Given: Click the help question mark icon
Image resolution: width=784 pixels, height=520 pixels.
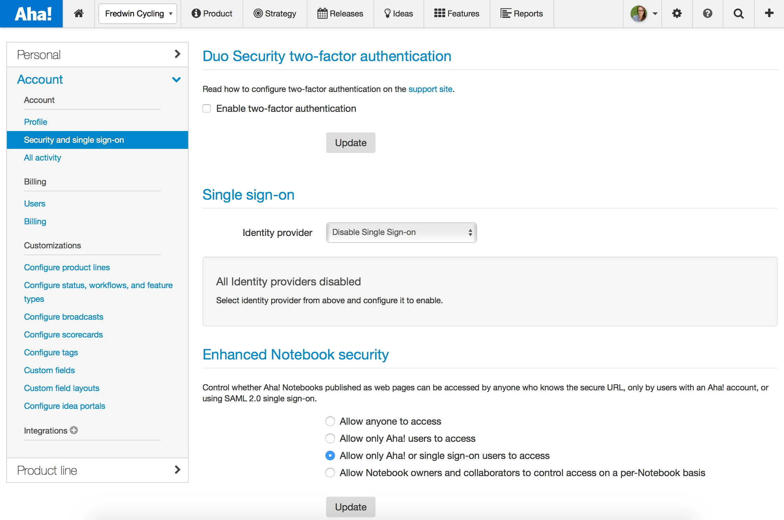Looking at the screenshot, I should [707, 13].
